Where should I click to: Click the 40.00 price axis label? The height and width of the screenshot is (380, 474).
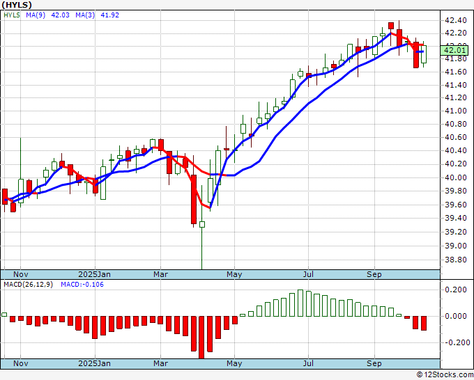tap(456, 177)
